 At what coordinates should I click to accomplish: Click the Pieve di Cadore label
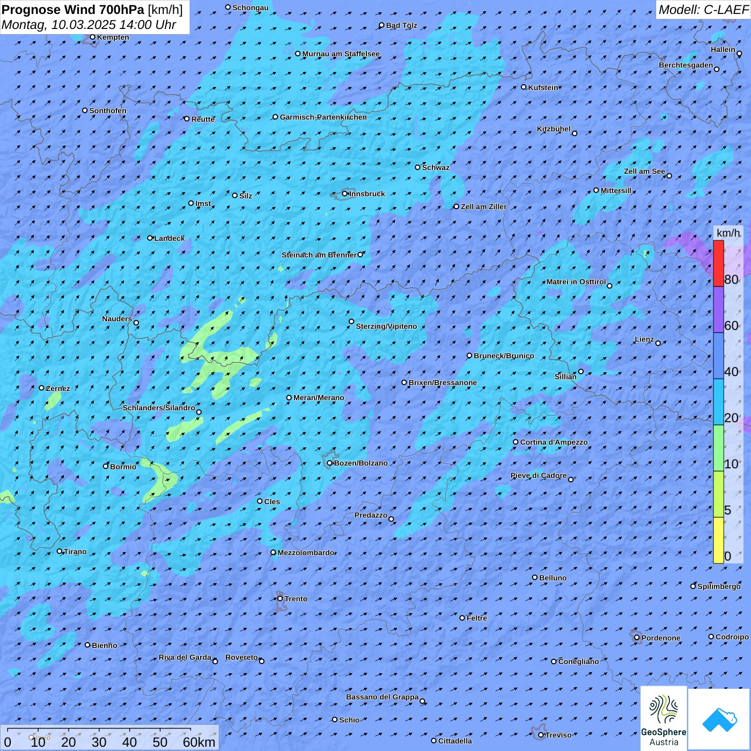click(539, 475)
